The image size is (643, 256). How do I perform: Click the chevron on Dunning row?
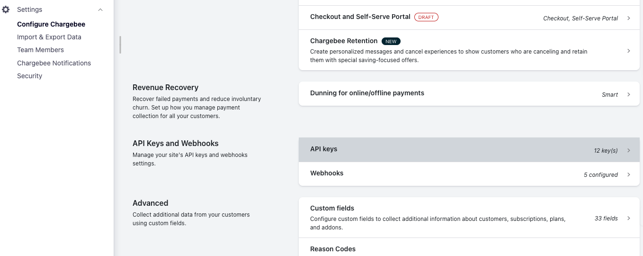[629, 94]
